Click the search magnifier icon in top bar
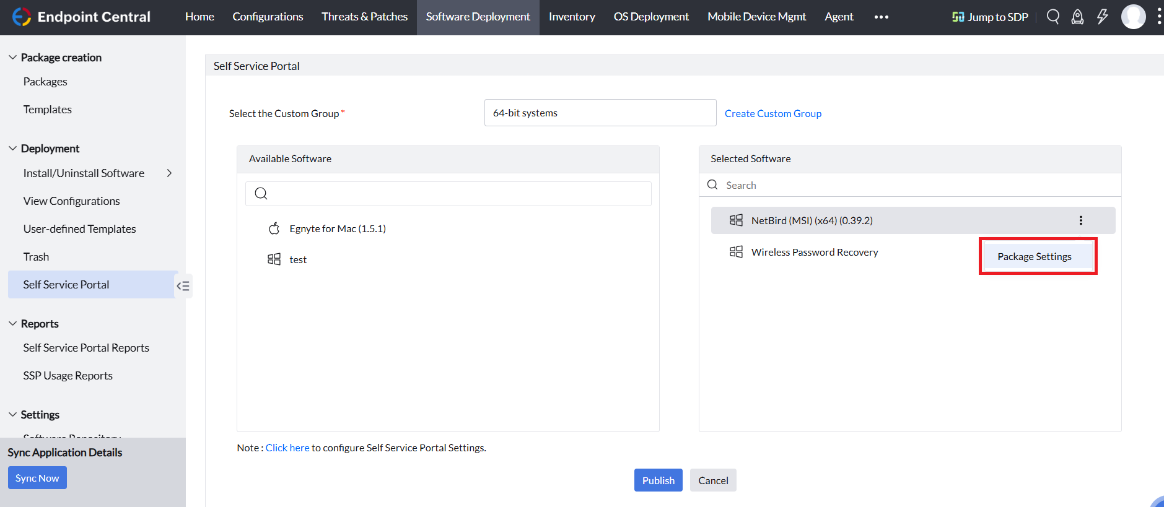Screen dimensions: 1164x507 coord(1052,17)
